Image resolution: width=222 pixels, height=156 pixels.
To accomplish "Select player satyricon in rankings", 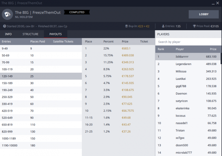I will tap(188, 101).
